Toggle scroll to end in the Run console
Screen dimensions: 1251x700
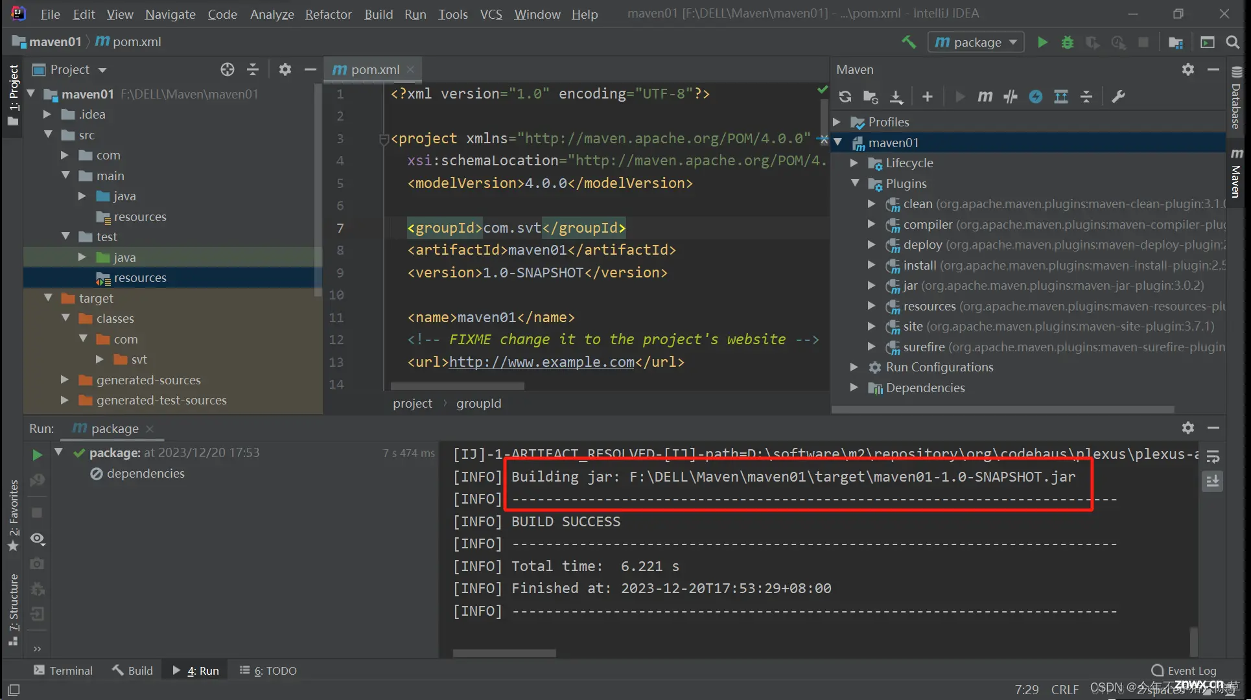click(1213, 481)
